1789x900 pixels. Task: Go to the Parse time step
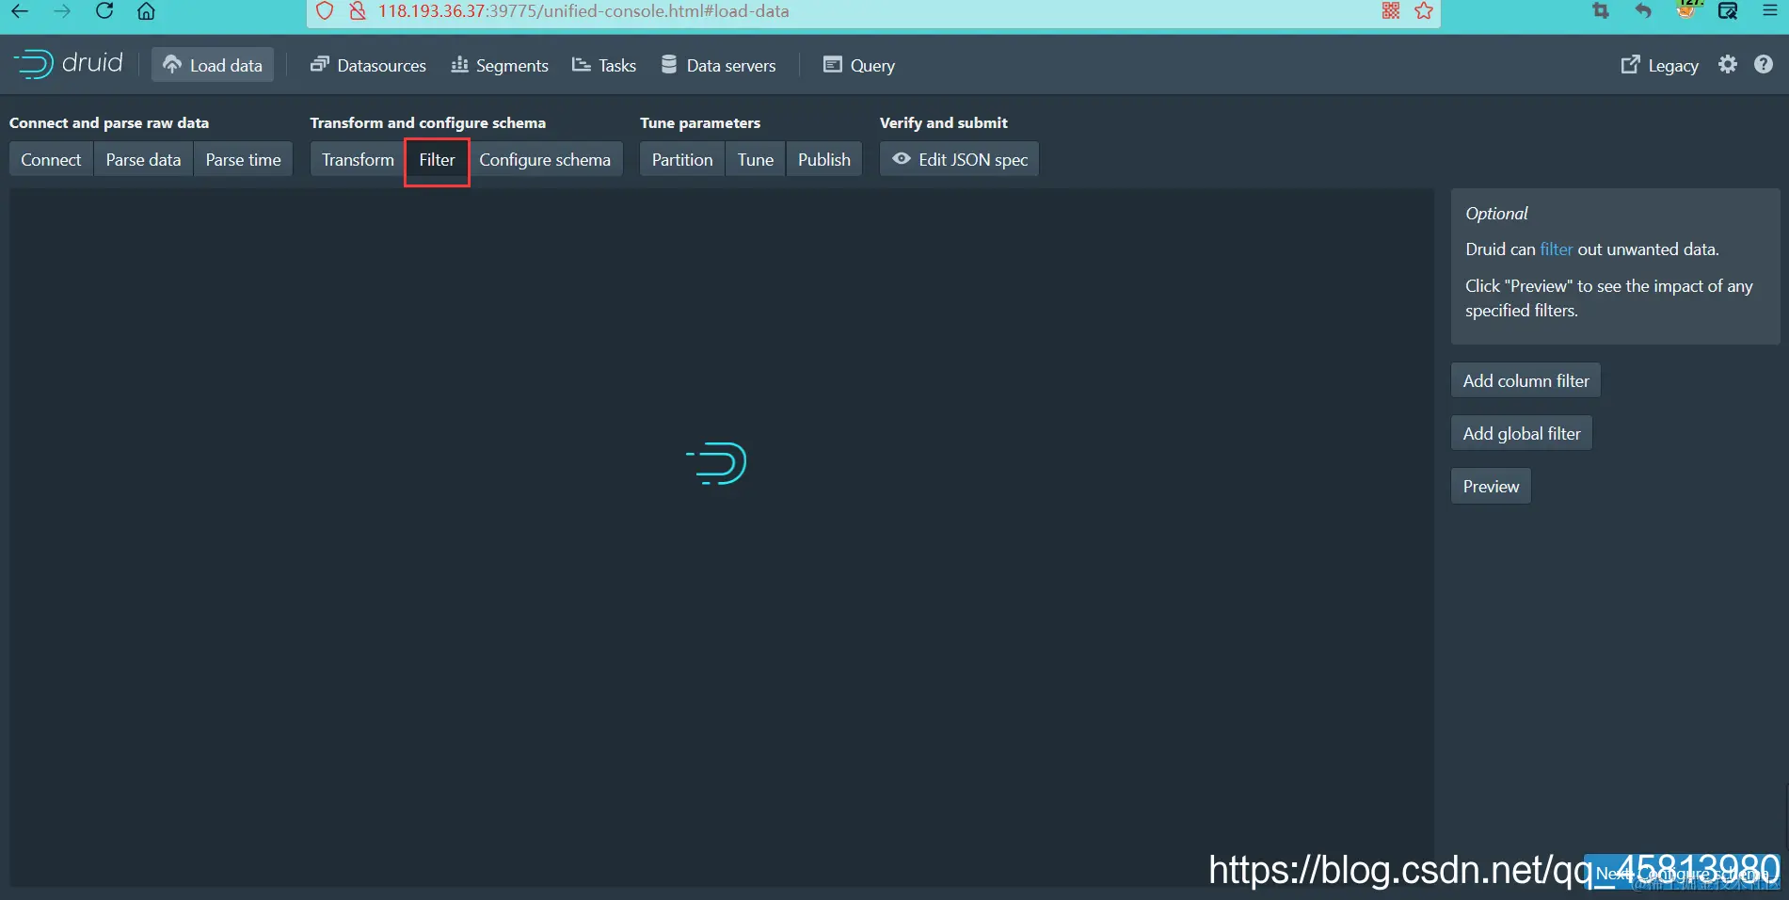[x=243, y=159]
